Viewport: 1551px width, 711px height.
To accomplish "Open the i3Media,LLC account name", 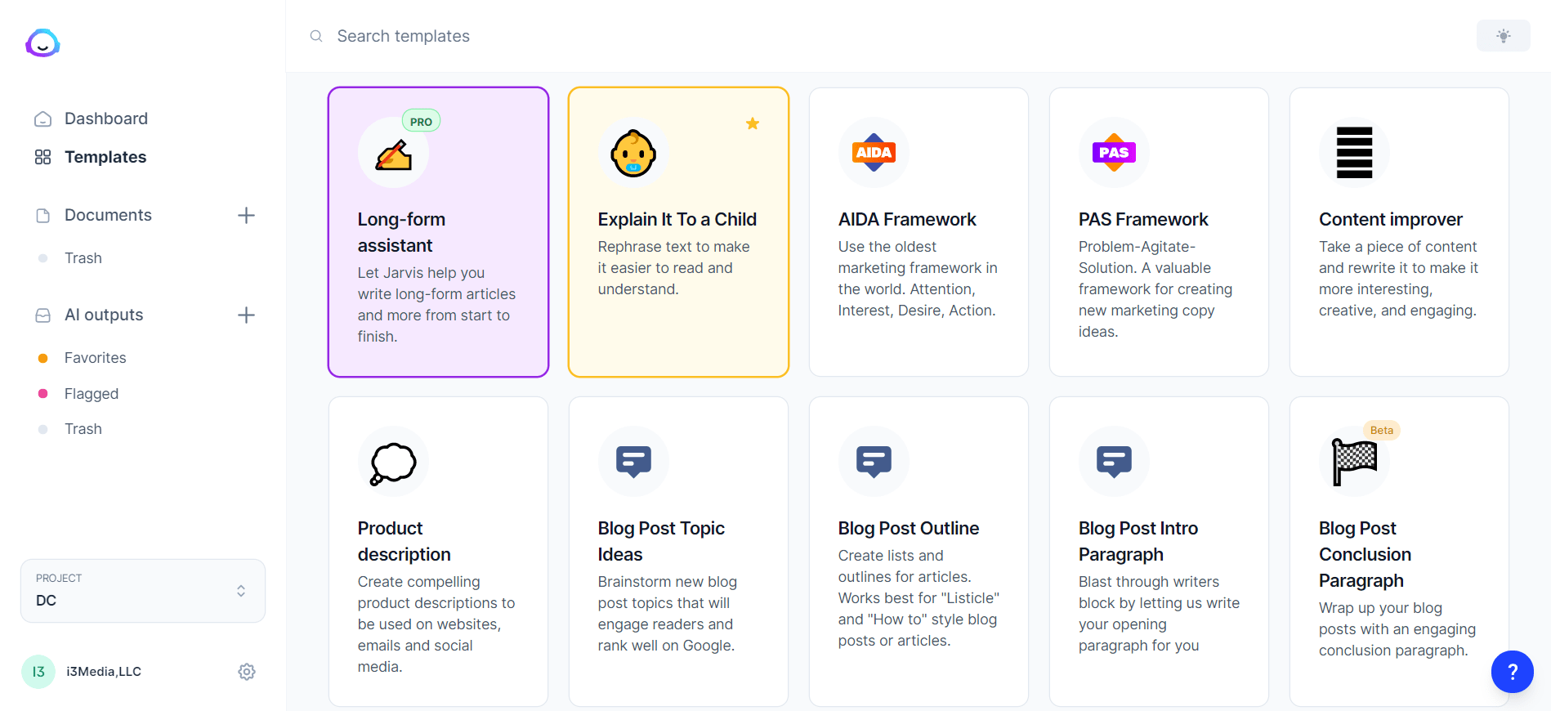I will pyautogui.click(x=104, y=672).
